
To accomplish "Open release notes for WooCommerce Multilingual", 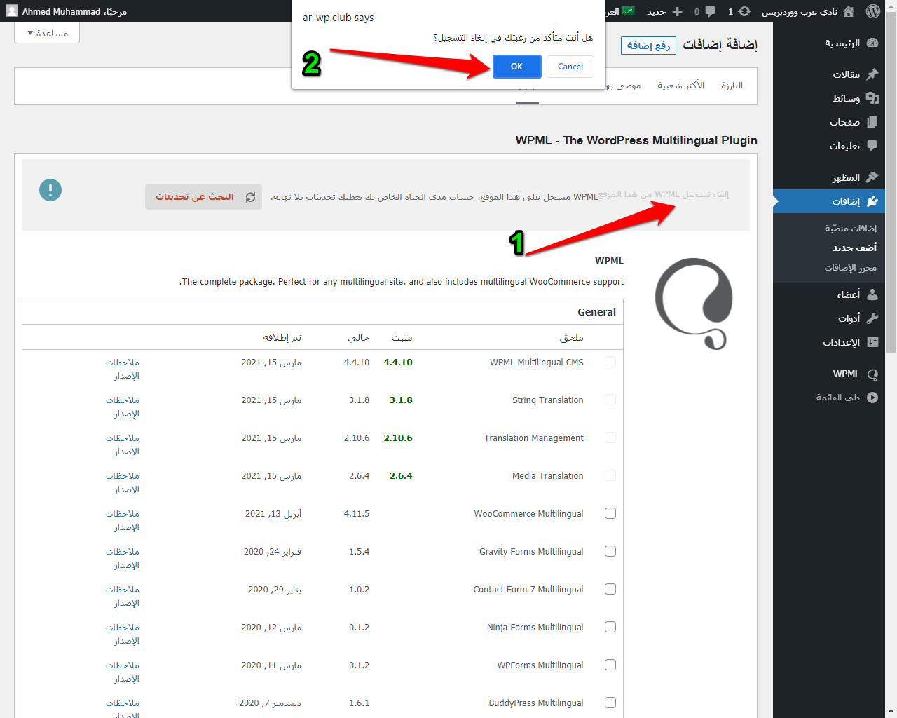I will pyautogui.click(x=123, y=520).
